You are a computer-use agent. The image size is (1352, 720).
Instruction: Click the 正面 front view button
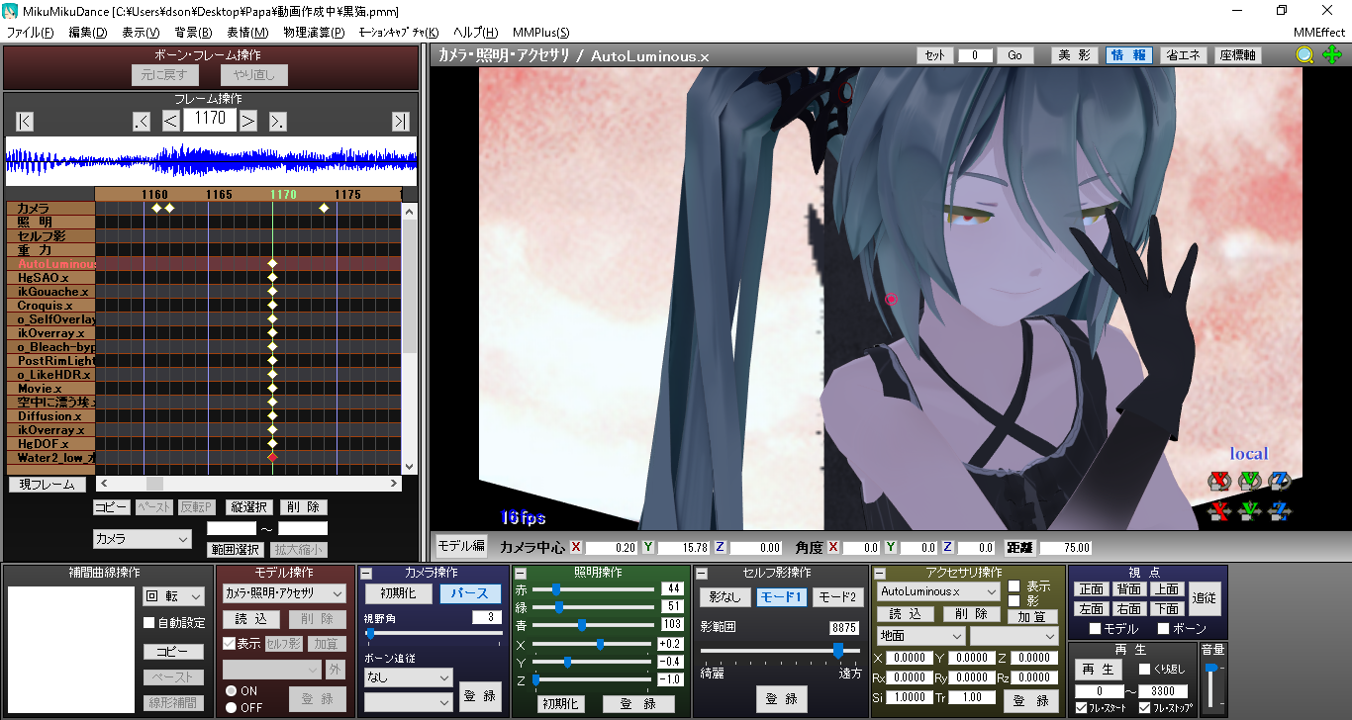(x=1091, y=589)
